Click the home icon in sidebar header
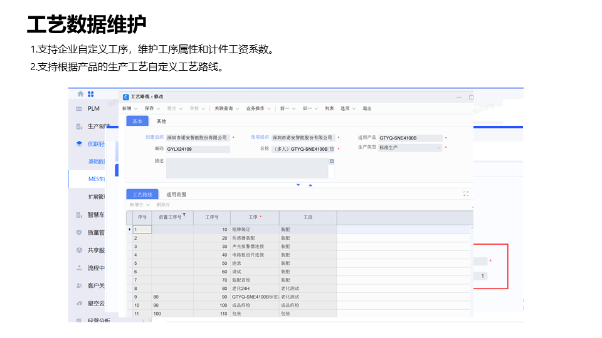The width and height of the screenshot is (602, 338). [x=80, y=94]
